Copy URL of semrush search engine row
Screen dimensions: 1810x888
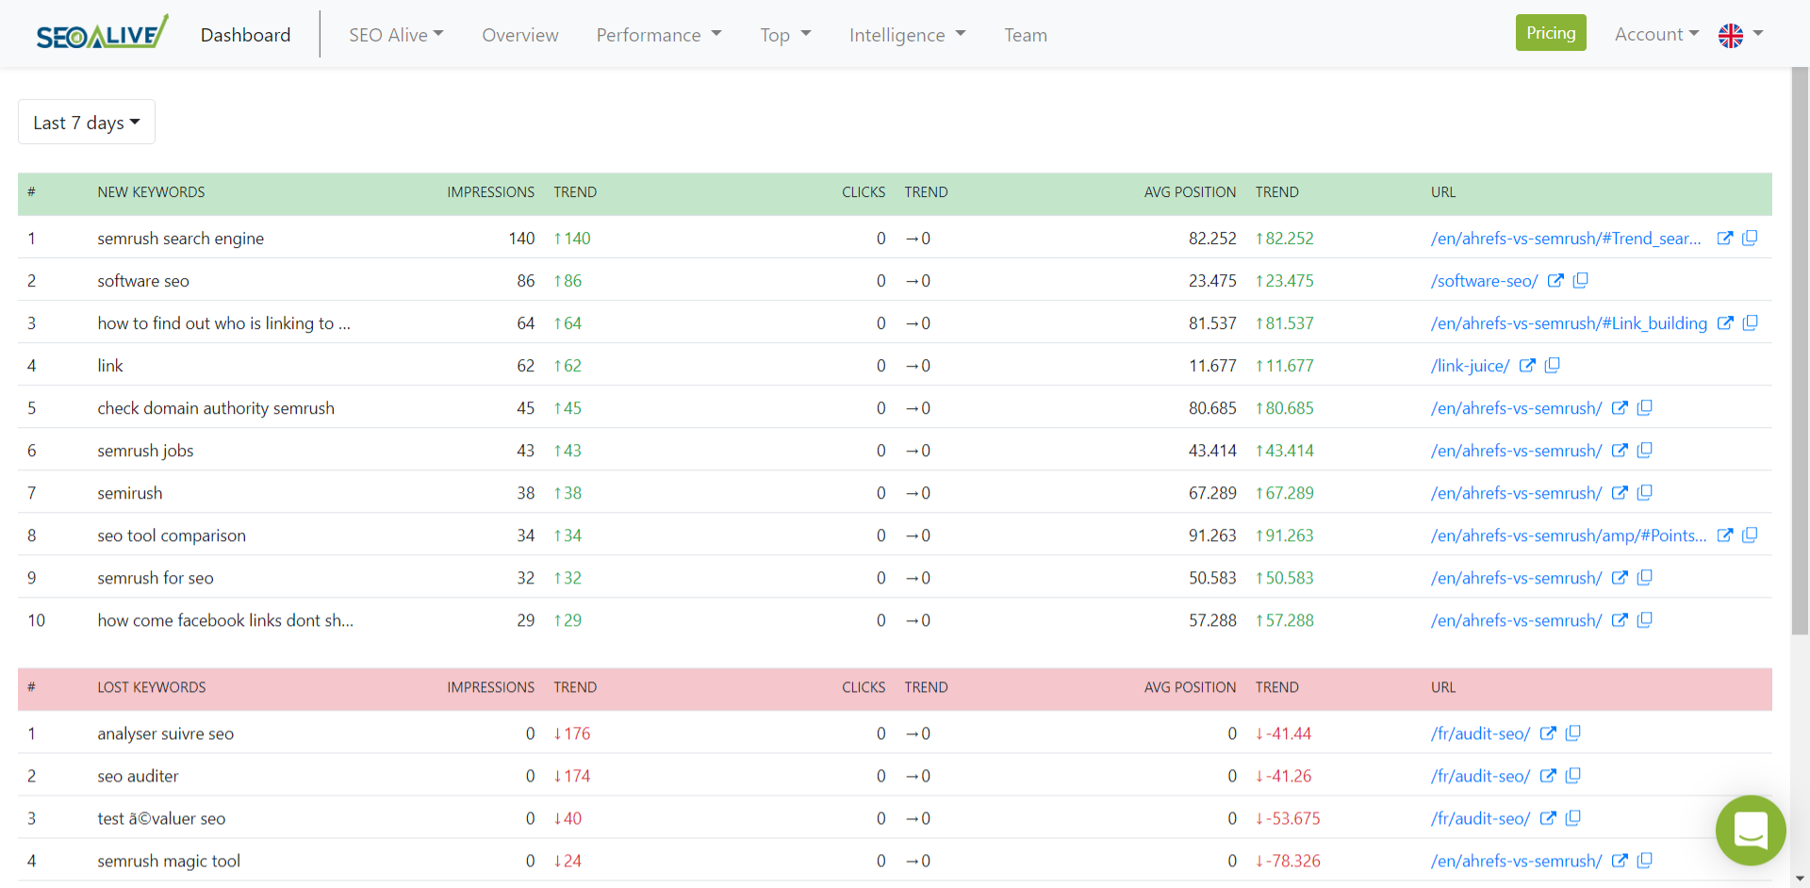(1750, 238)
